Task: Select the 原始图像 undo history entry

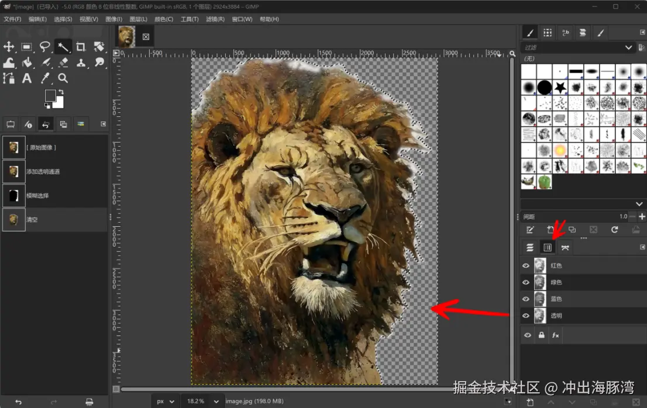Action: click(x=54, y=147)
